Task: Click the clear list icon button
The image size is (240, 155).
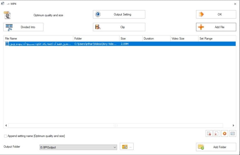Action: 217,133
